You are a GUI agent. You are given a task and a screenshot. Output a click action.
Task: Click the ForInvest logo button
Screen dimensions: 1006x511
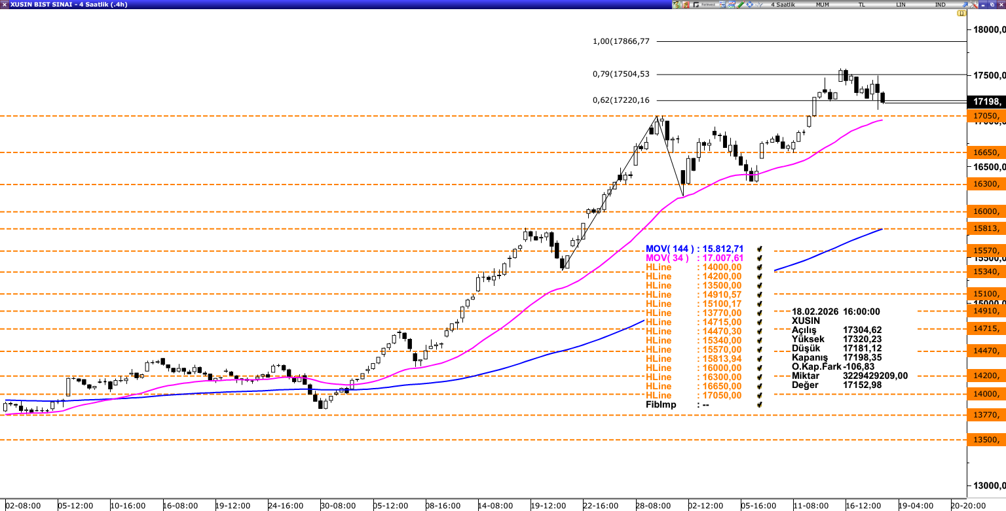[707, 5]
